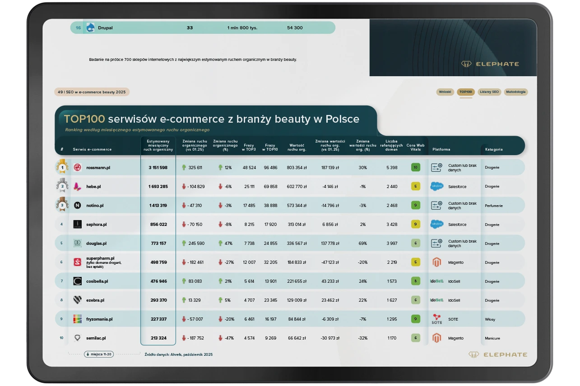Click the IdoSell icon for cosibella.pl

[x=436, y=281]
